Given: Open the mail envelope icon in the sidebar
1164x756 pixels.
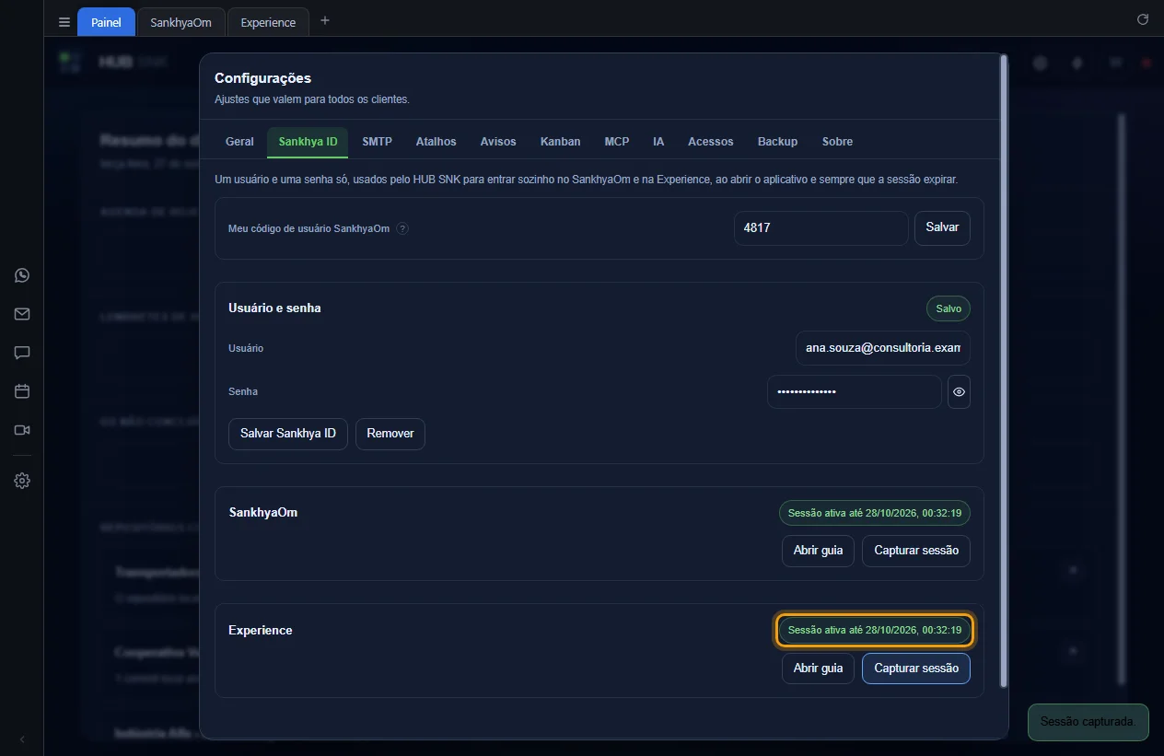Looking at the screenshot, I should pos(22,314).
